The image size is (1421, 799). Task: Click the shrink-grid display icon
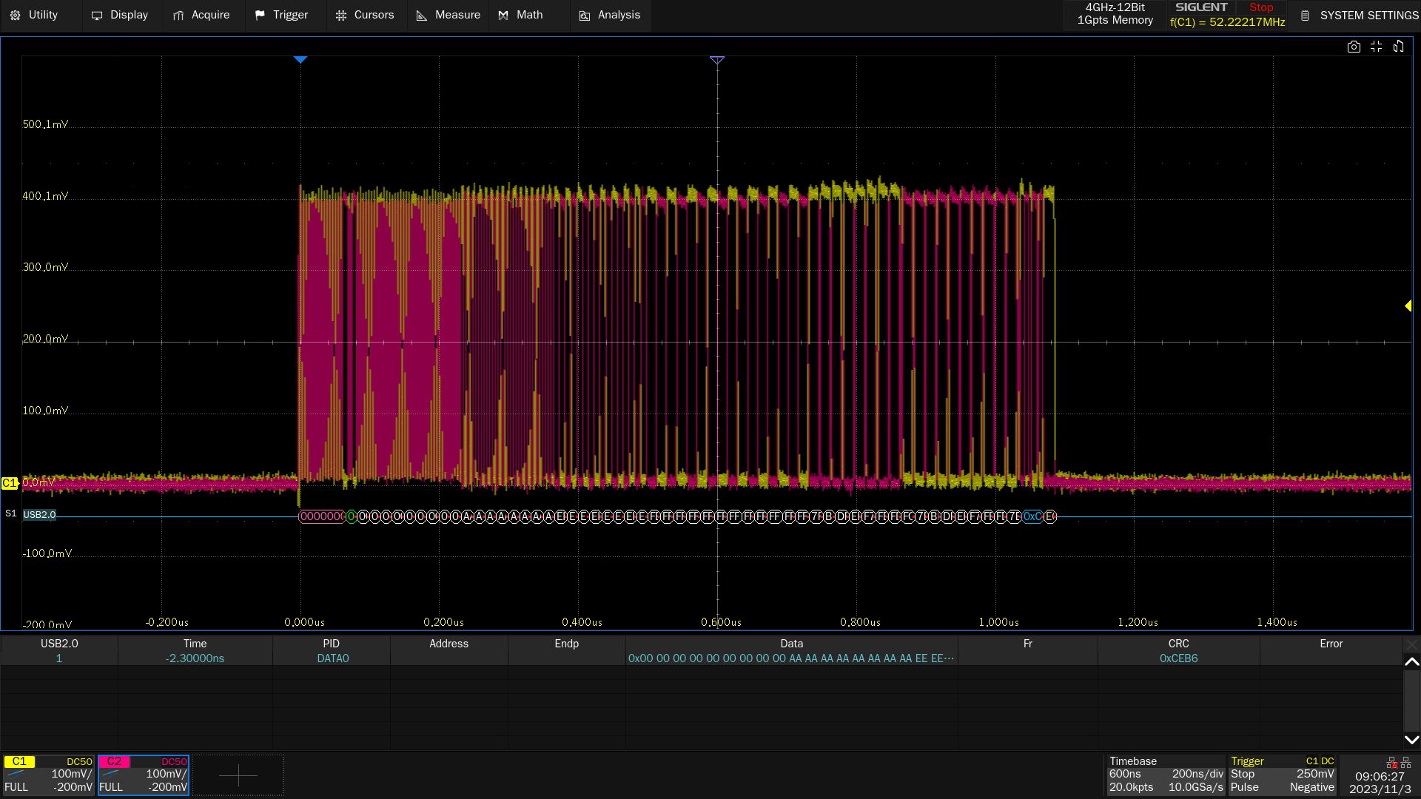(1376, 47)
